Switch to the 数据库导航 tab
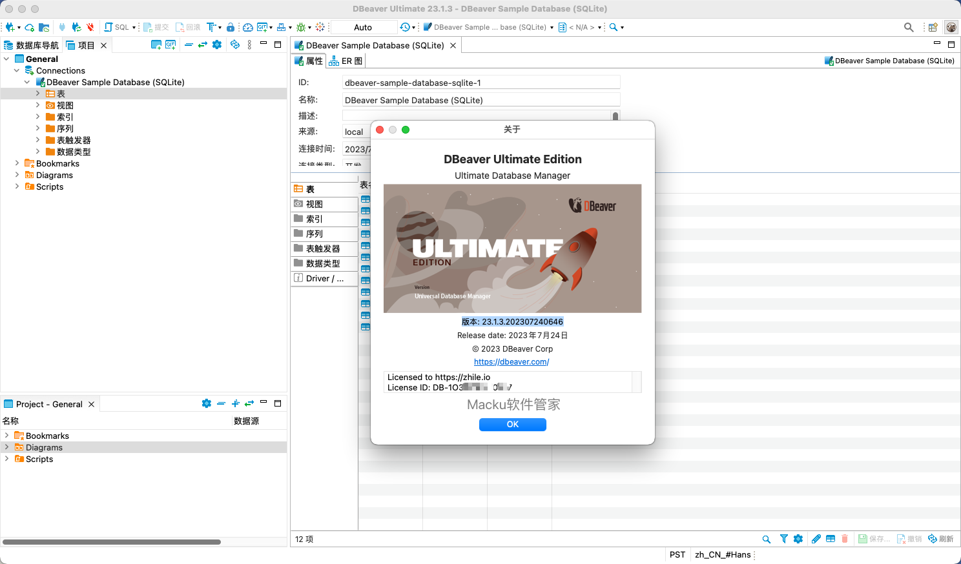Viewport: 961px width, 564px height. (31, 45)
